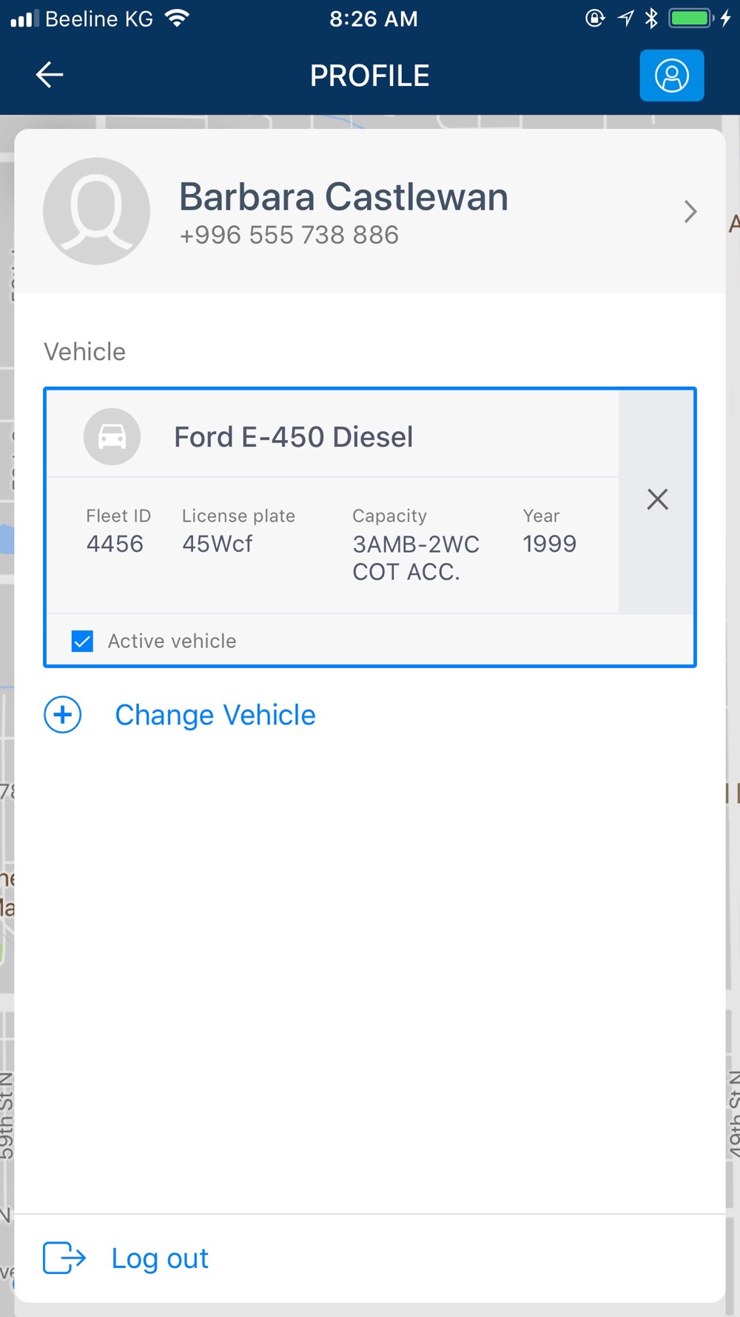The image size is (740, 1317).
Task: Tap the Wi-Fi icon in status bar
Action: [178, 18]
